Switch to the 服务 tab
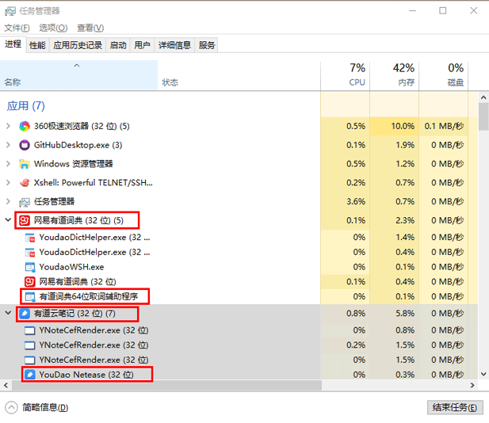489x423 pixels. (207, 45)
